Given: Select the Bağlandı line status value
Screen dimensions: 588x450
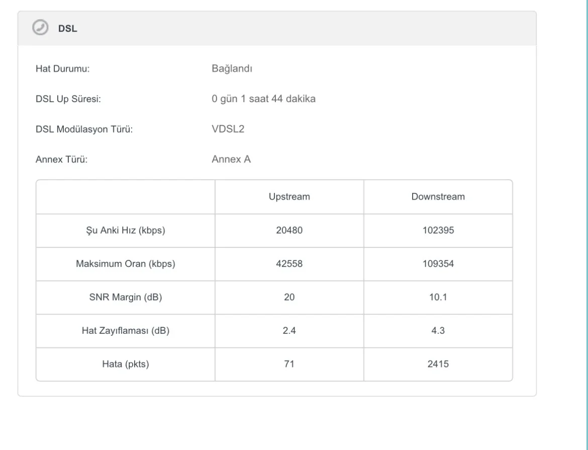Looking at the screenshot, I should (x=232, y=68).
